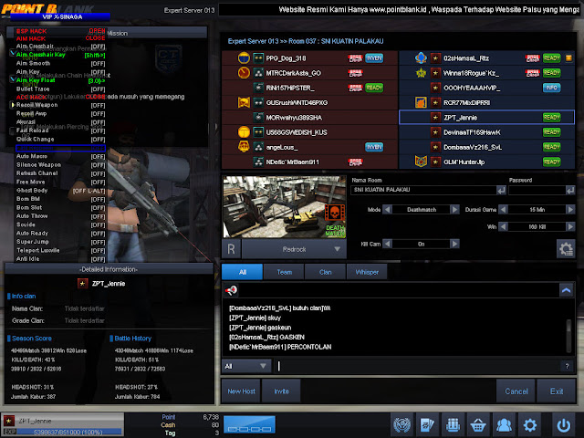Viewport: 584px width, 438px height.
Task: Toggle Quick Change option
Action: [61, 140]
